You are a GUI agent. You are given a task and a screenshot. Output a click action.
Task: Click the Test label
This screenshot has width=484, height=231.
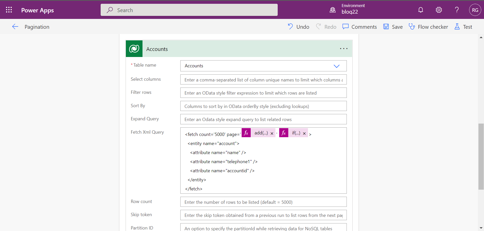tap(467, 27)
